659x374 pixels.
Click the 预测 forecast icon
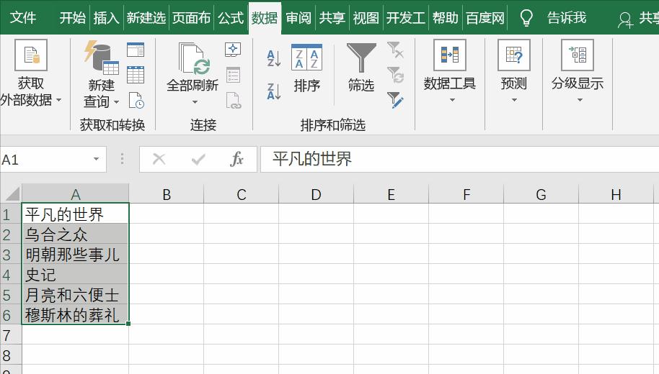coord(513,55)
